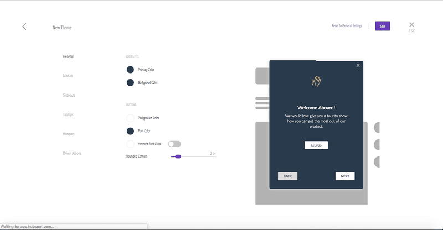
Task: Toggle the Hovered Font Color switch
Action: click(174, 144)
